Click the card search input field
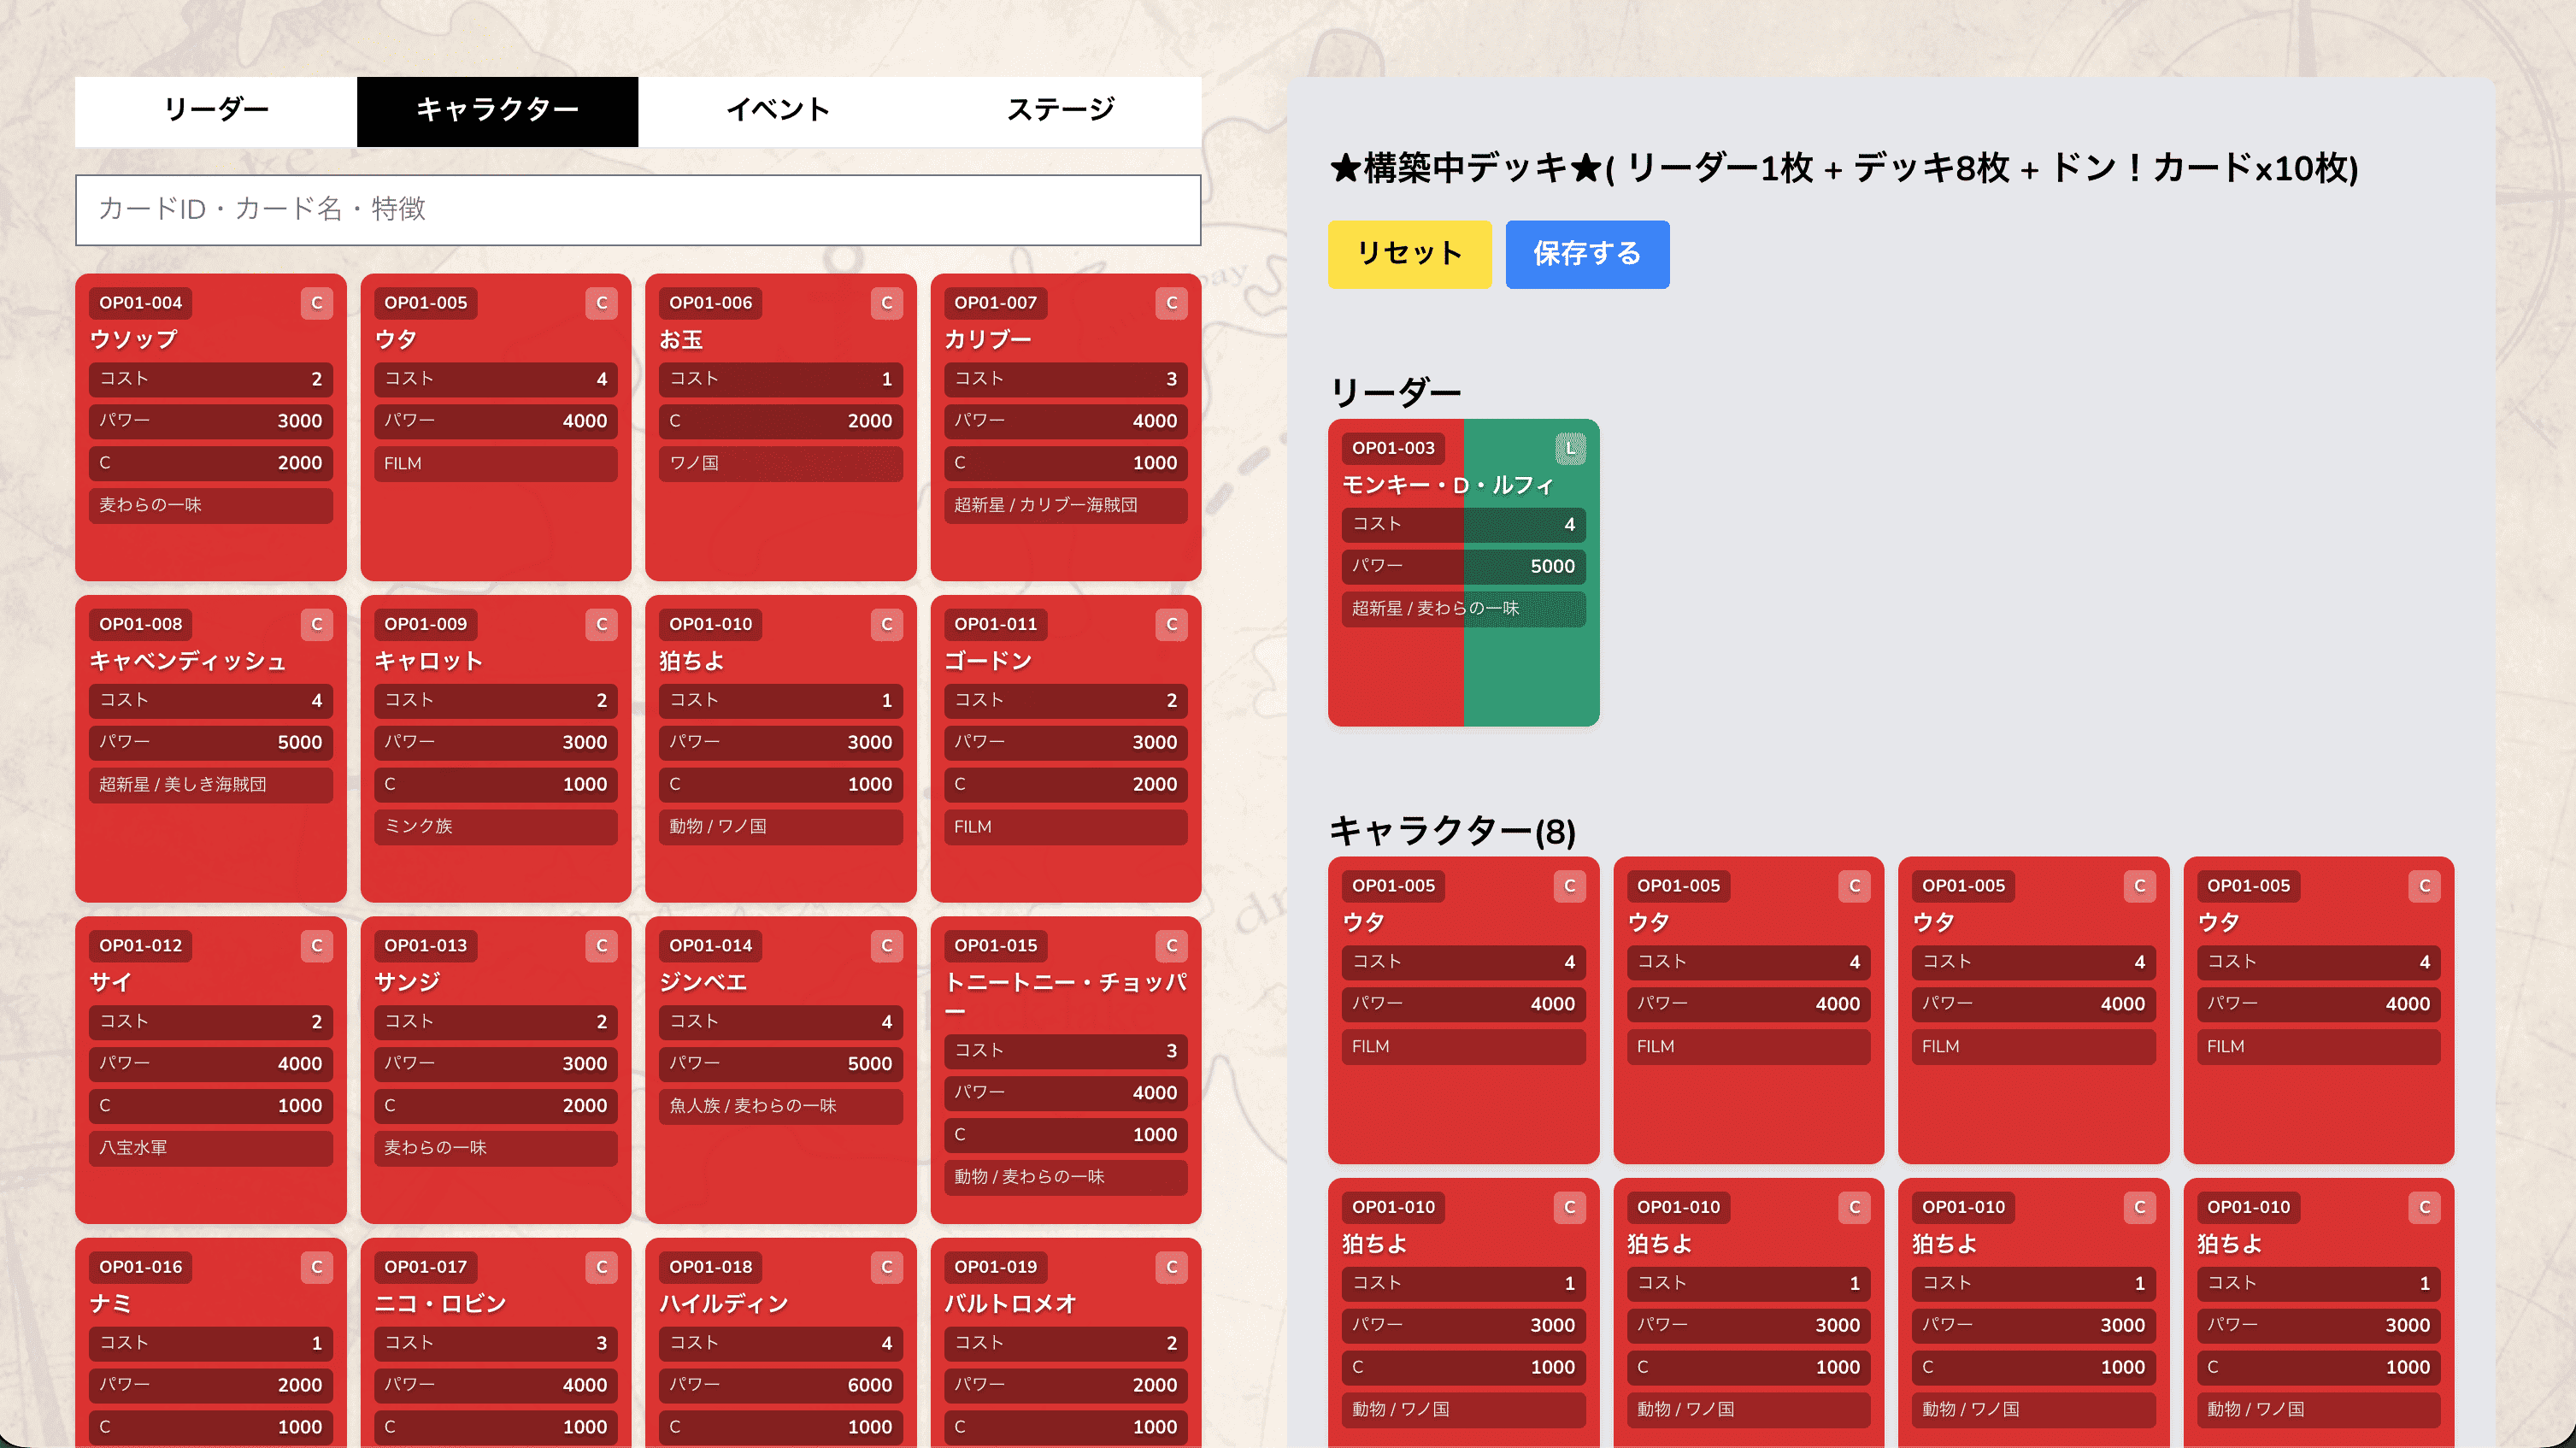2576x1448 pixels. pos(638,210)
